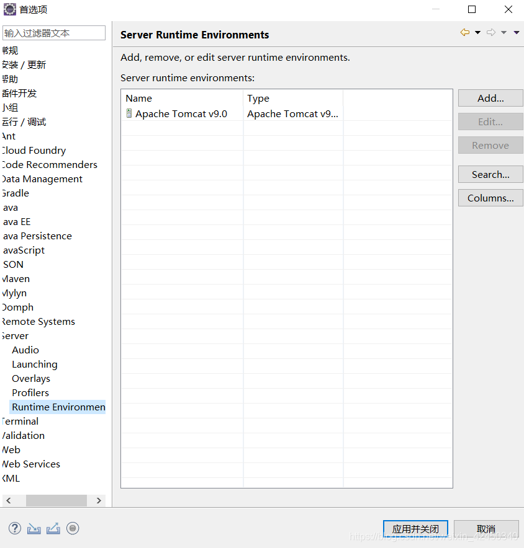The image size is (524, 548).
Task: Maximize the 首选项 window
Action: point(472,9)
